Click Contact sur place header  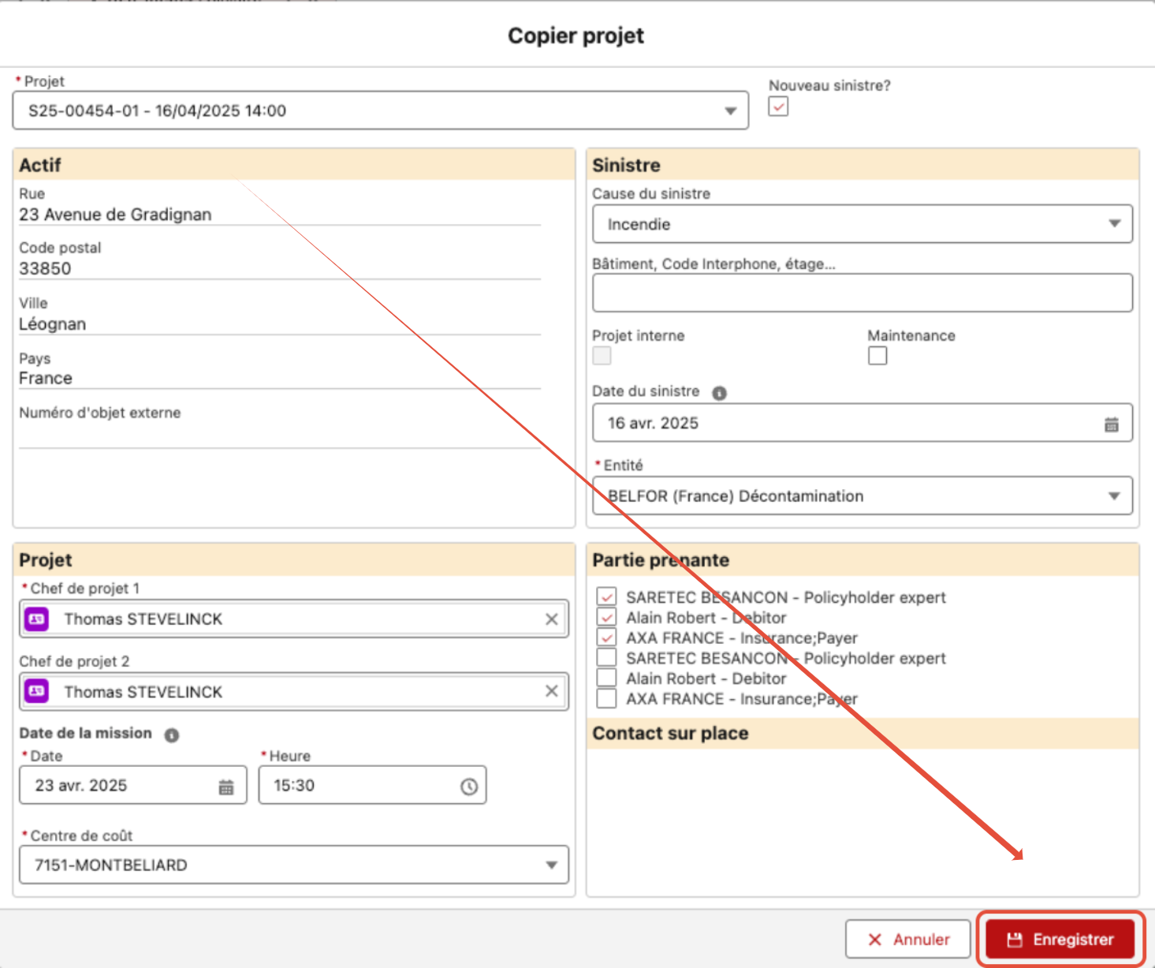pyautogui.click(x=863, y=733)
